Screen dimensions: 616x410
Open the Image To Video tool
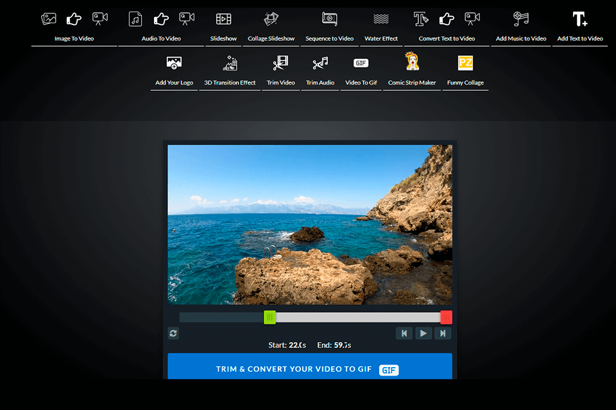pyautogui.click(x=74, y=27)
